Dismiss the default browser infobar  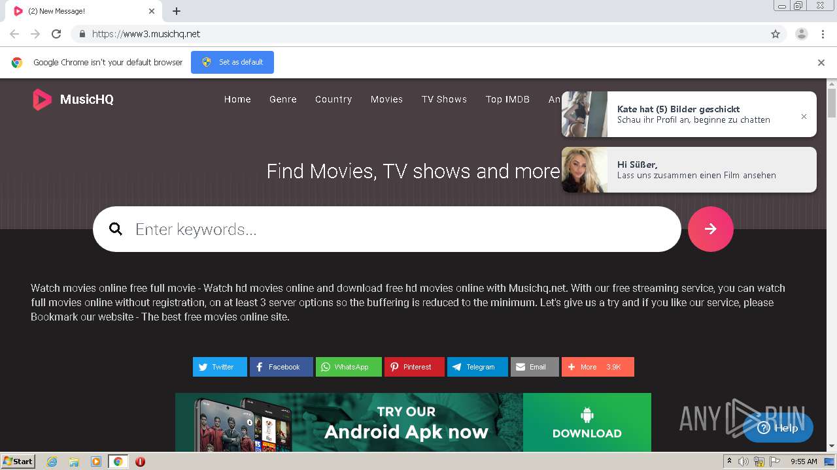click(821, 63)
